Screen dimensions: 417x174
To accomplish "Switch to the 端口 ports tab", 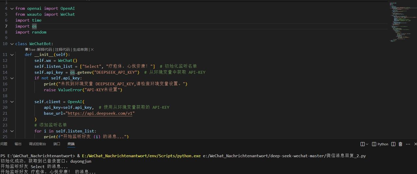I will click(57, 144).
